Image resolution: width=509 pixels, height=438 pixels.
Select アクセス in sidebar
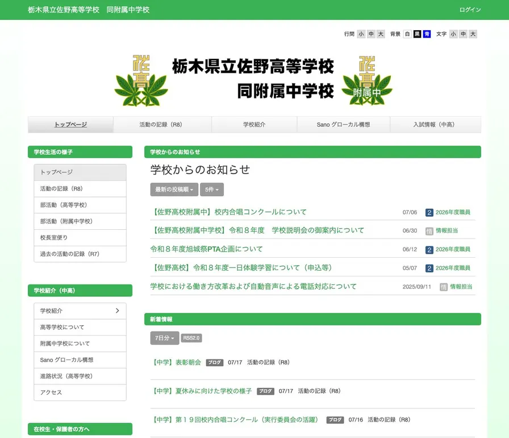pos(80,392)
